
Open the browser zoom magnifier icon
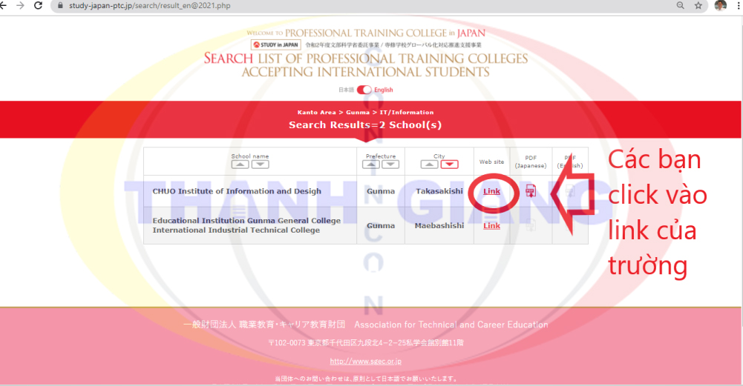(681, 5)
